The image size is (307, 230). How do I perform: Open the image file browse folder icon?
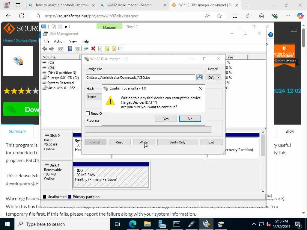click(199, 77)
